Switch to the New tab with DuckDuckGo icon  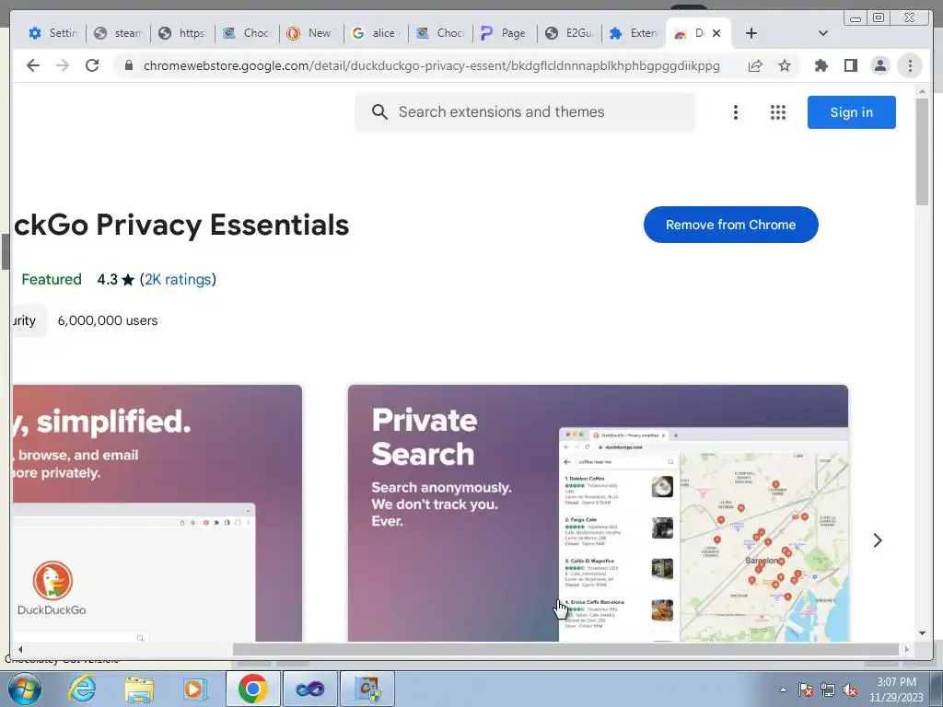(x=311, y=33)
